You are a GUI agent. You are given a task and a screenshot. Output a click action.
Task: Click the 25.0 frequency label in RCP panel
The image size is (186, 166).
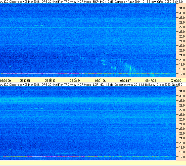click(182, 36)
